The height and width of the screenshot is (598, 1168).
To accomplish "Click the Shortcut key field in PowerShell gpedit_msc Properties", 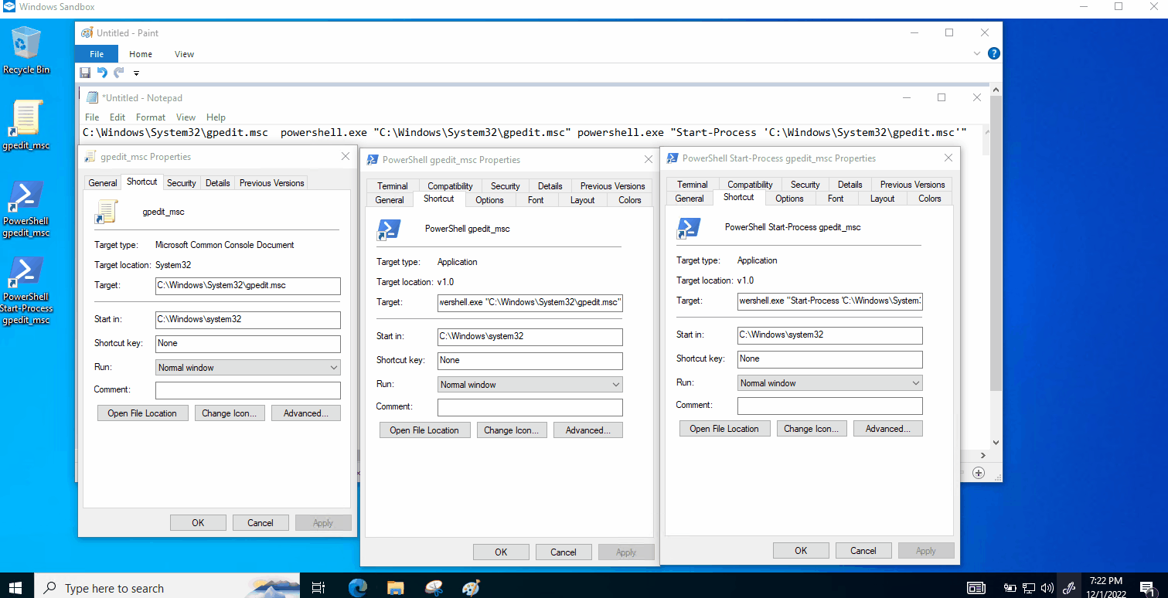I will pos(530,361).
